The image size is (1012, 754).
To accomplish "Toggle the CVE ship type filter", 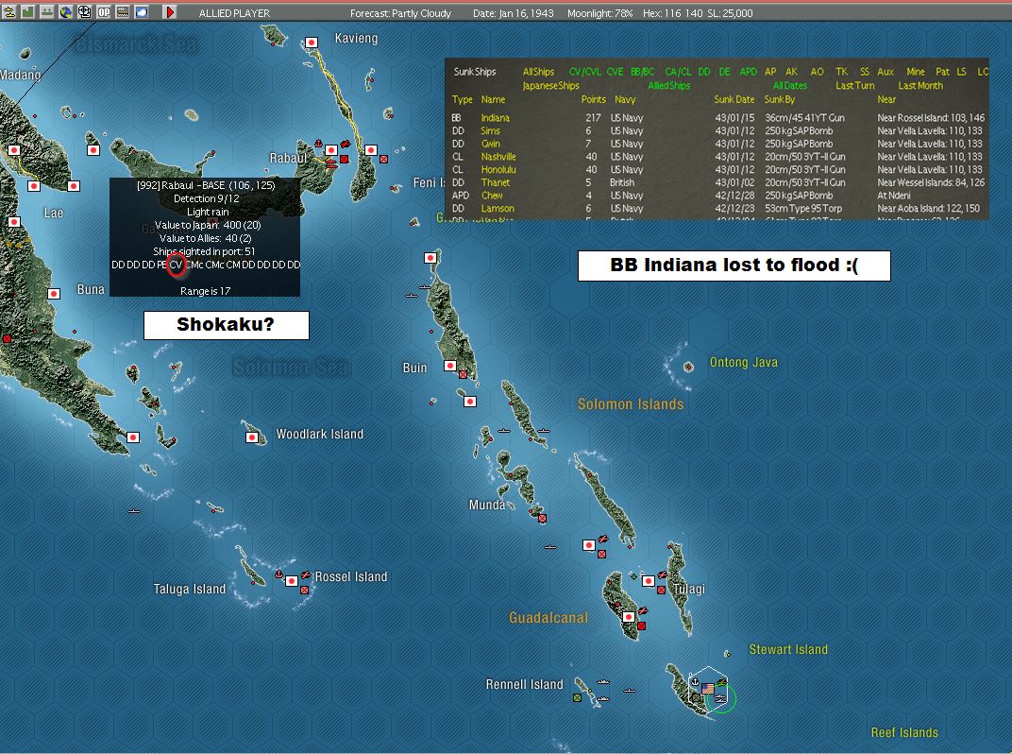I will tap(616, 72).
